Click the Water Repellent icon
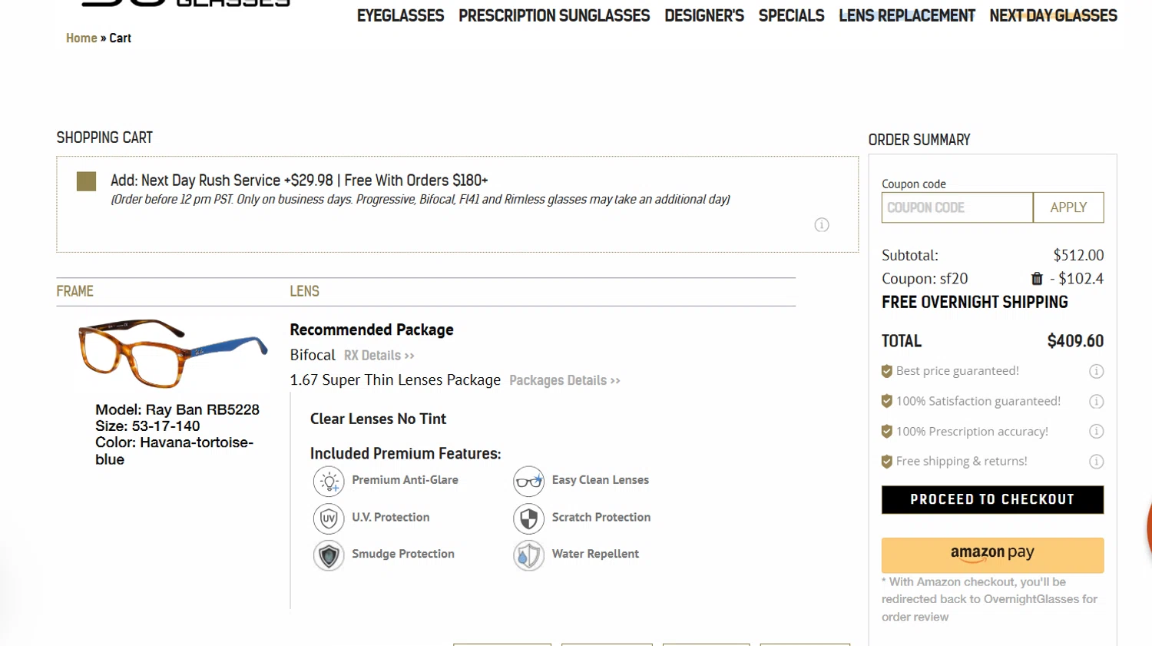The image size is (1152, 646). tap(528, 555)
